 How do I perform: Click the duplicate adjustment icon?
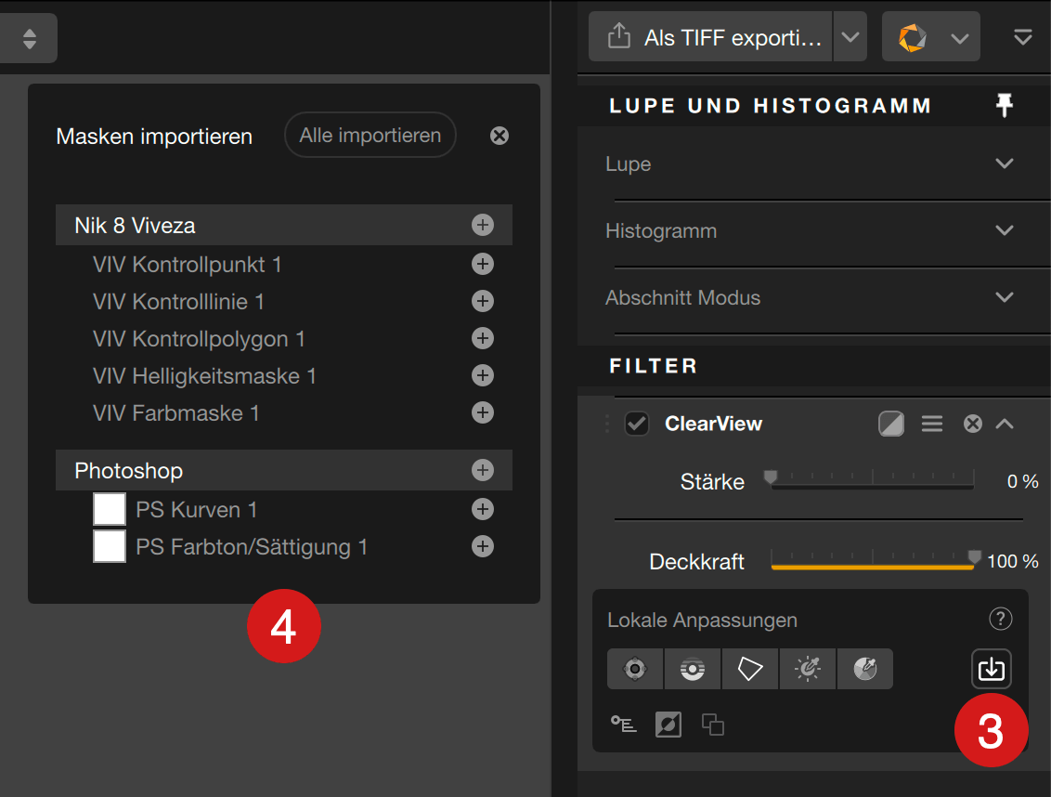pyautogui.click(x=712, y=725)
